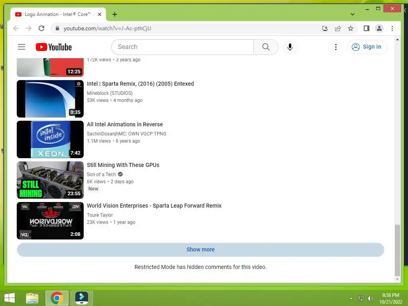Screen dimensions: 408x306
Task: Open channel SachinDosanjhMC: OWN VGCP TPNG
Action: (x=126, y=134)
